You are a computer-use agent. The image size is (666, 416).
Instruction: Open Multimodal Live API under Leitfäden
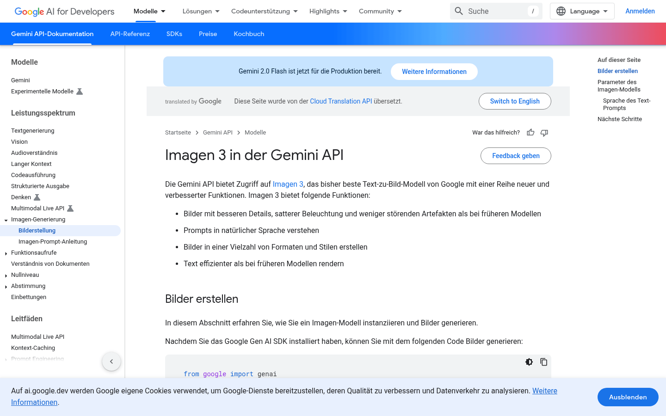38,337
